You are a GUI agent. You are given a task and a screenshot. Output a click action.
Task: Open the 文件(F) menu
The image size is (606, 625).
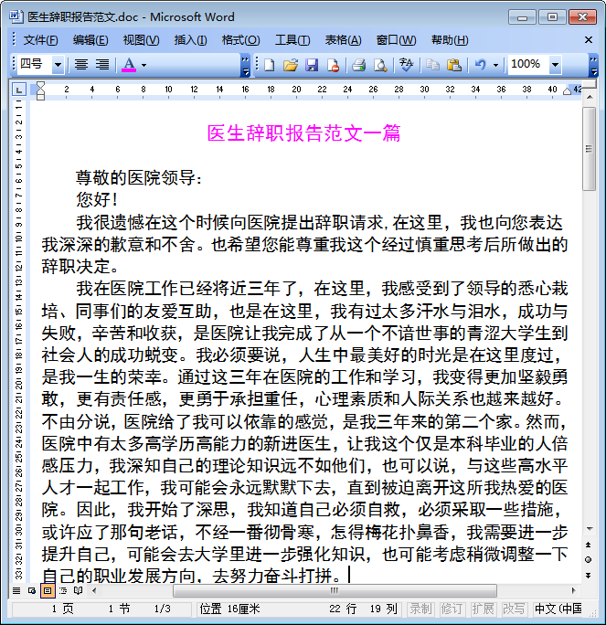click(x=40, y=40)
